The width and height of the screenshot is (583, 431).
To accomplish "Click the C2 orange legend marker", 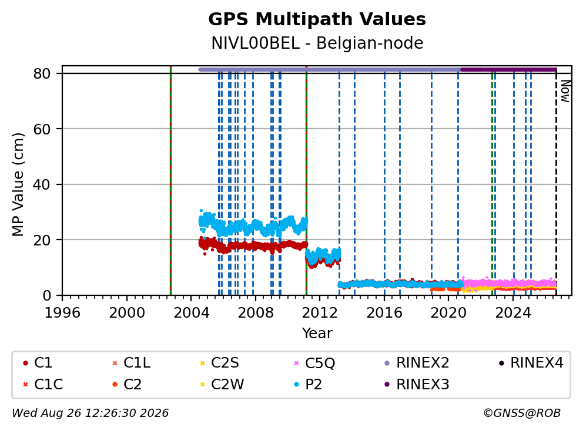I will pyautogui.click(x=115, y=385).
